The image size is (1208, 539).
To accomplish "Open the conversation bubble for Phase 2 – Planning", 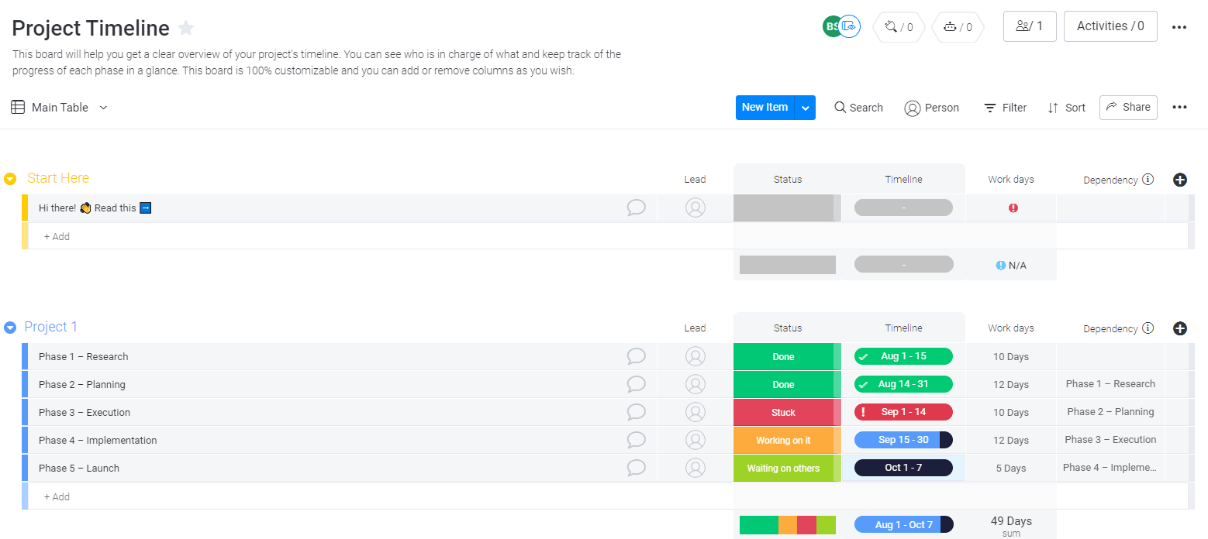I will pyautogui.click(x=636, y=384).
